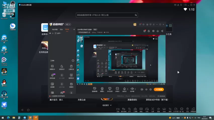Select the orange highlighted third scene tab
This screenshot has width=214, height=120.
point(67,30)
